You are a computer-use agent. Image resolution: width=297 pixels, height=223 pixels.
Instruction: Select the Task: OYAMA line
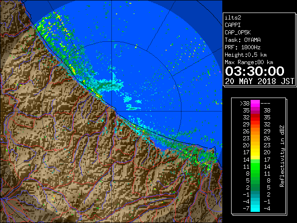pos(243,40)
